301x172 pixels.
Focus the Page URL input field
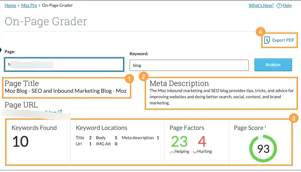pos(64,64)
